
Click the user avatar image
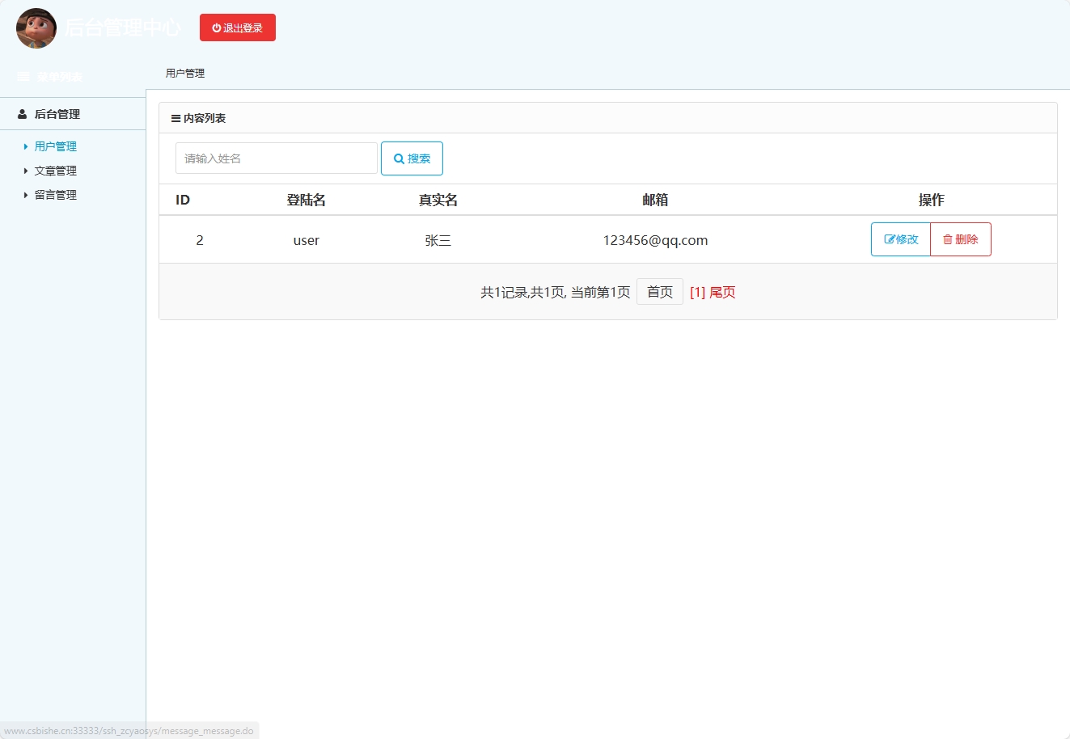pos(36,28)
